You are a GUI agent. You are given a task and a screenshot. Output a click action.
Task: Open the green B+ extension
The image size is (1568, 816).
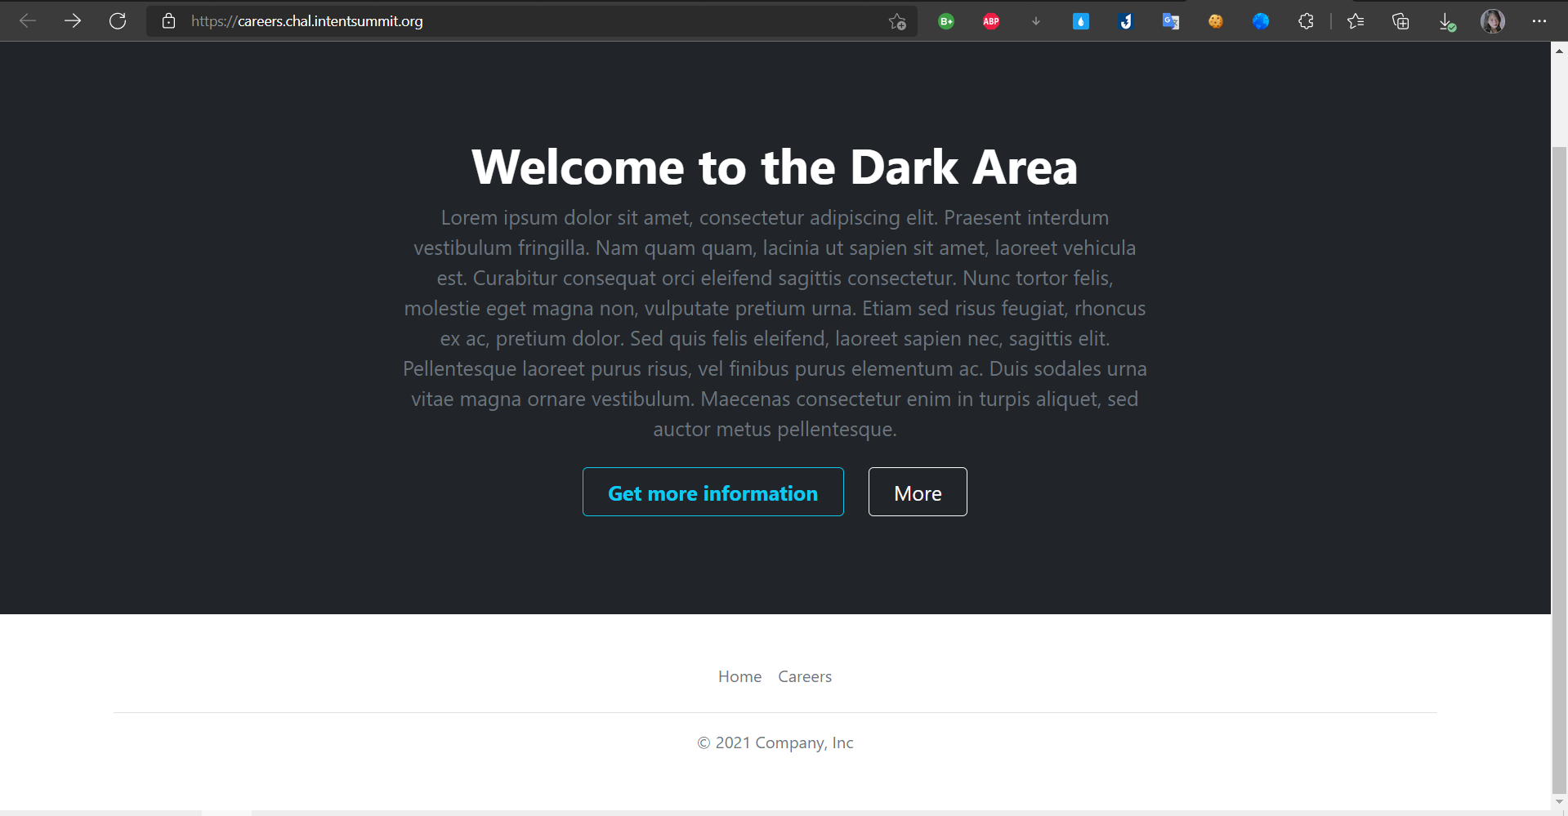[946, 21]
